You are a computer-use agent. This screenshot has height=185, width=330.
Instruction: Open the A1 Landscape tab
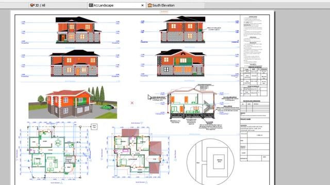(x=117, y=6)
